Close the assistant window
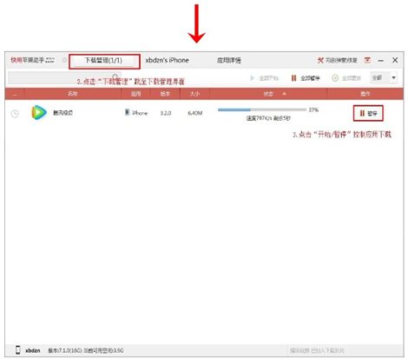Image resolution: width=408 pixels, height=359 pixels. click(395, 60)
